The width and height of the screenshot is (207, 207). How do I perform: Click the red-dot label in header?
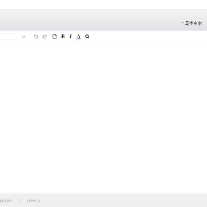tap(192, 24)
